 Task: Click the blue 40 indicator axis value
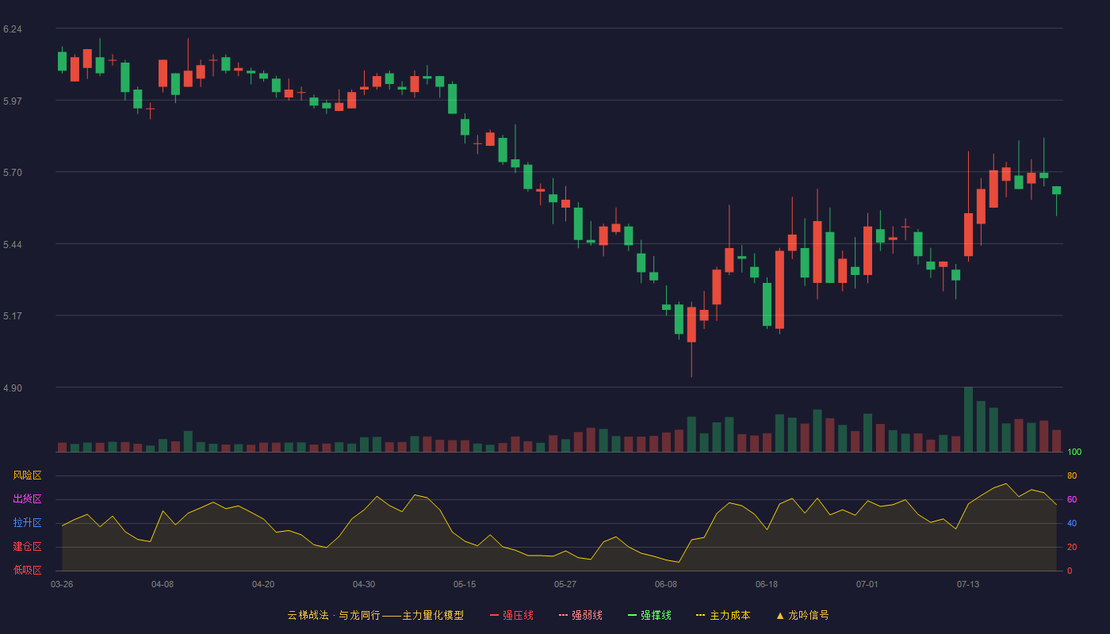pos(1072,523)
